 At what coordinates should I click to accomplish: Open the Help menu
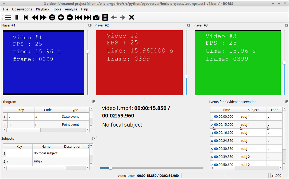pyautogui.click(x=84, y=9)
